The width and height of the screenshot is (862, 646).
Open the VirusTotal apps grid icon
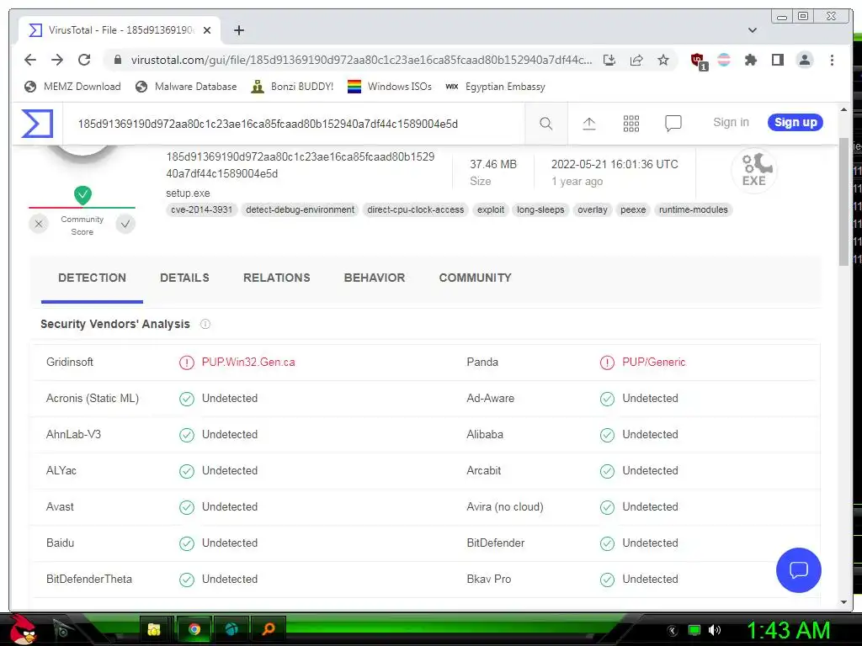coord(631,124)
